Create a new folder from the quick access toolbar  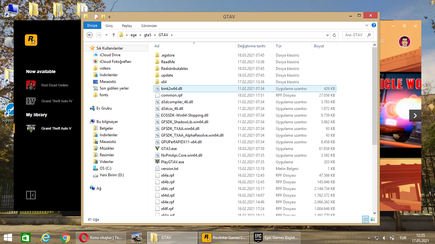(x=103, y=17)
